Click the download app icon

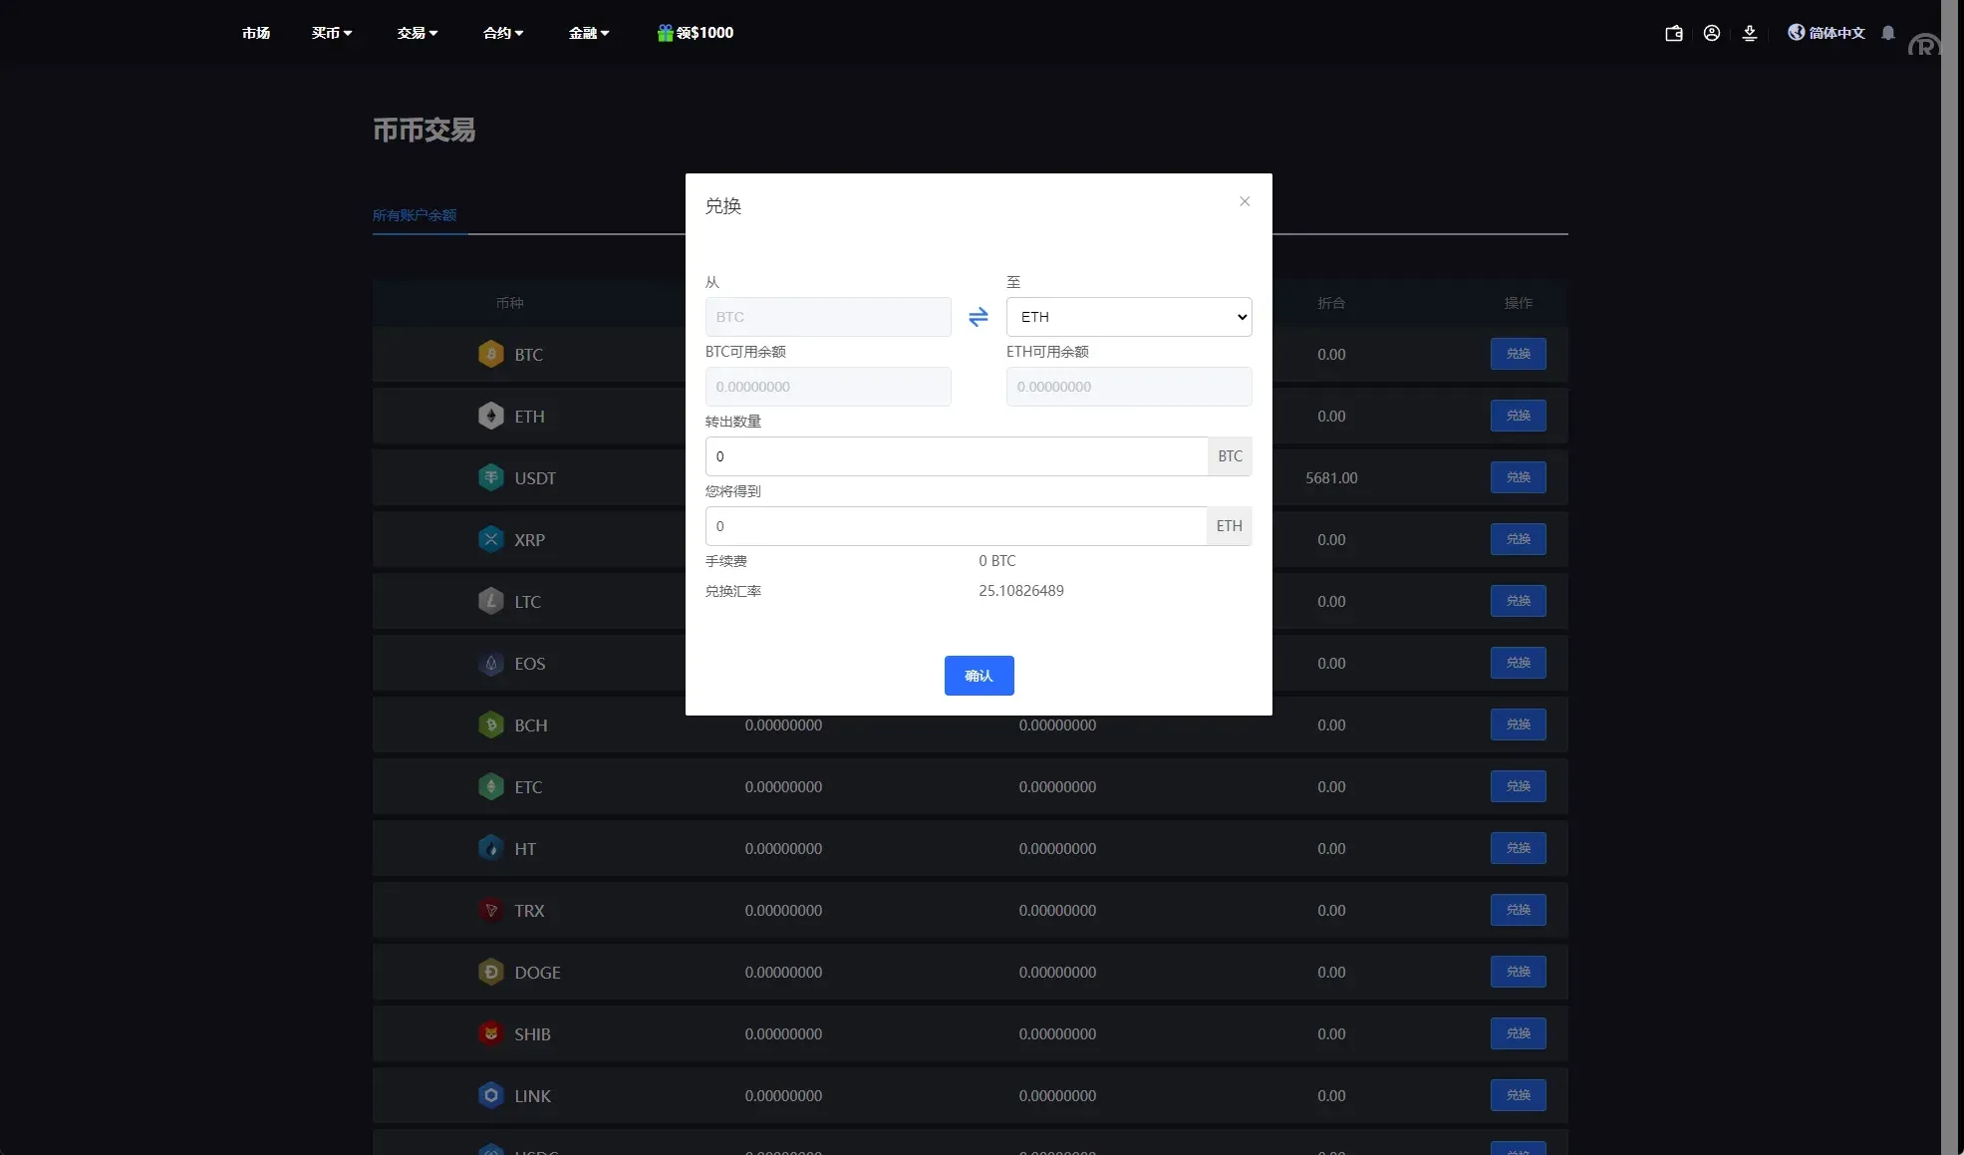(x=1749, y=33)
